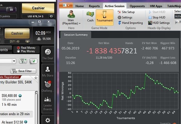The height and width of the screenshot is (124, 181).
Task: Click info icon next to $12.50
Action: (x=26, y=122)
